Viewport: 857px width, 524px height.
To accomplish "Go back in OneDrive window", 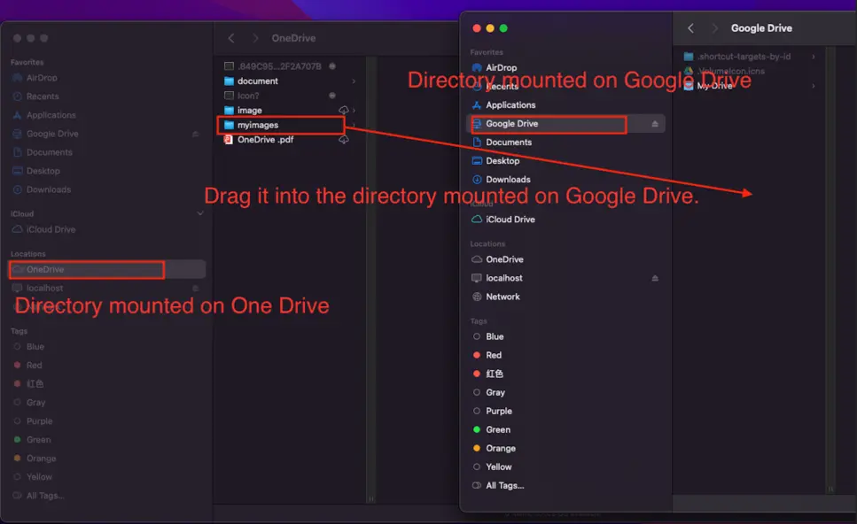I will 231,38.
